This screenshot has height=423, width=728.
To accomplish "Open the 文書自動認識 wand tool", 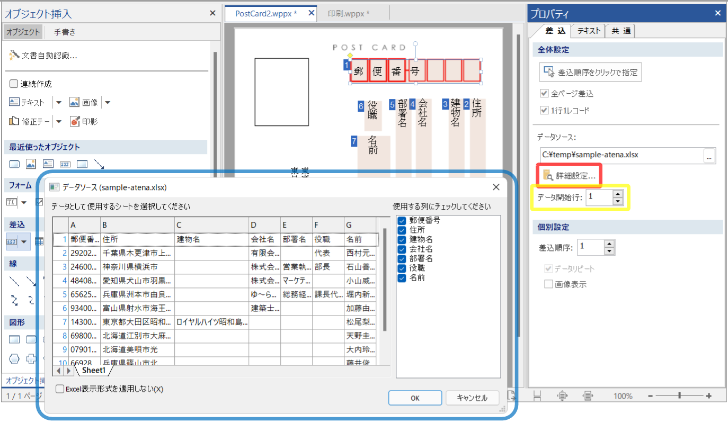I will (x=43, y=55).
